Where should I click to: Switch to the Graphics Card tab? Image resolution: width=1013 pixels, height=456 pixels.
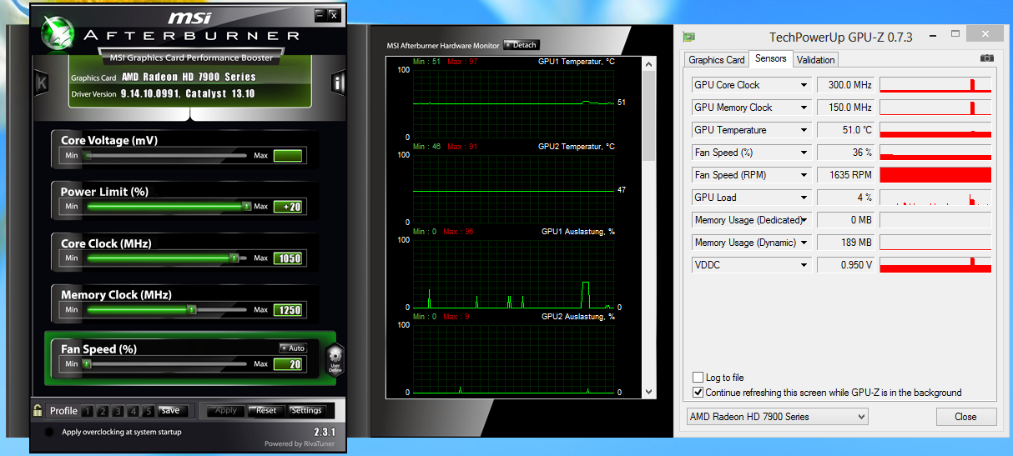pos(716,60)
